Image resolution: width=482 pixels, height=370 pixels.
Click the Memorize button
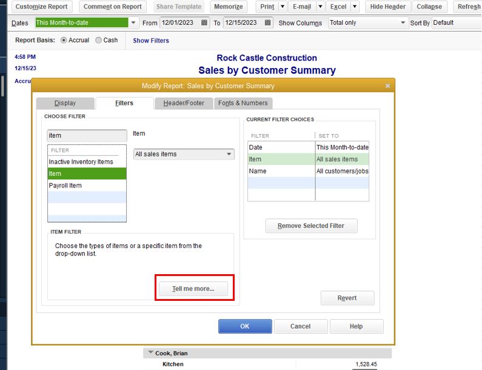229,7
